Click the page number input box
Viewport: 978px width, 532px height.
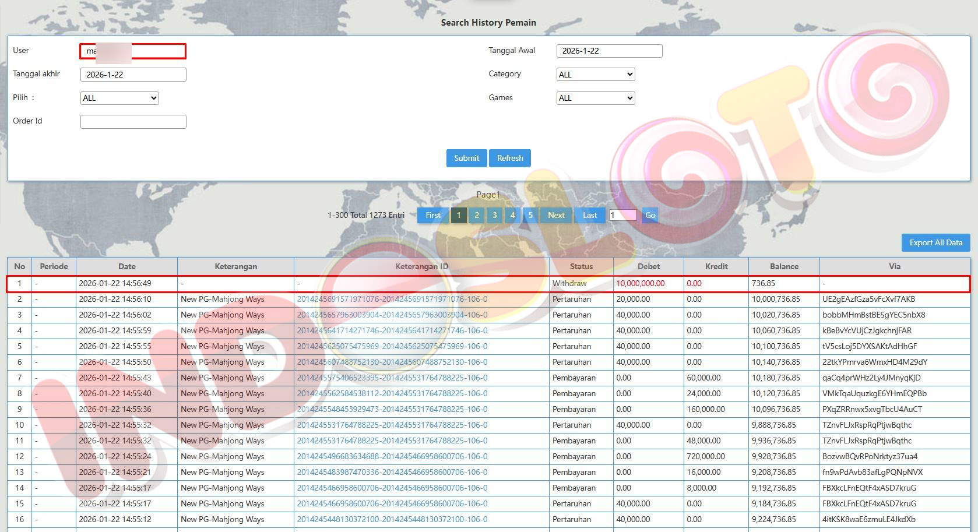(622, 215)
